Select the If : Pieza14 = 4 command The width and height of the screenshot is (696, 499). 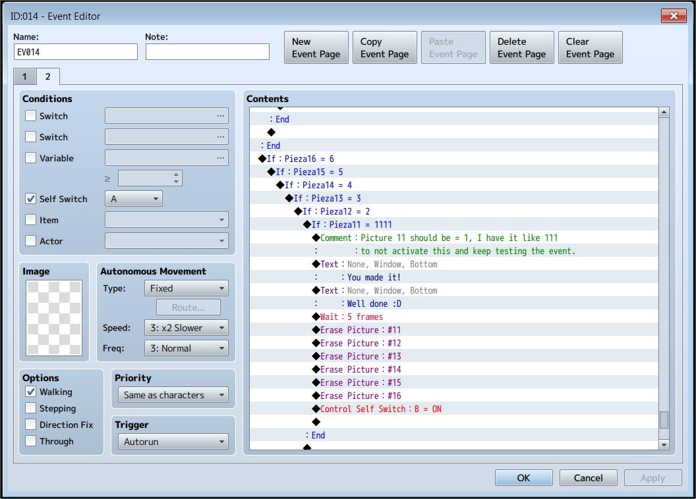pos(453,185)
